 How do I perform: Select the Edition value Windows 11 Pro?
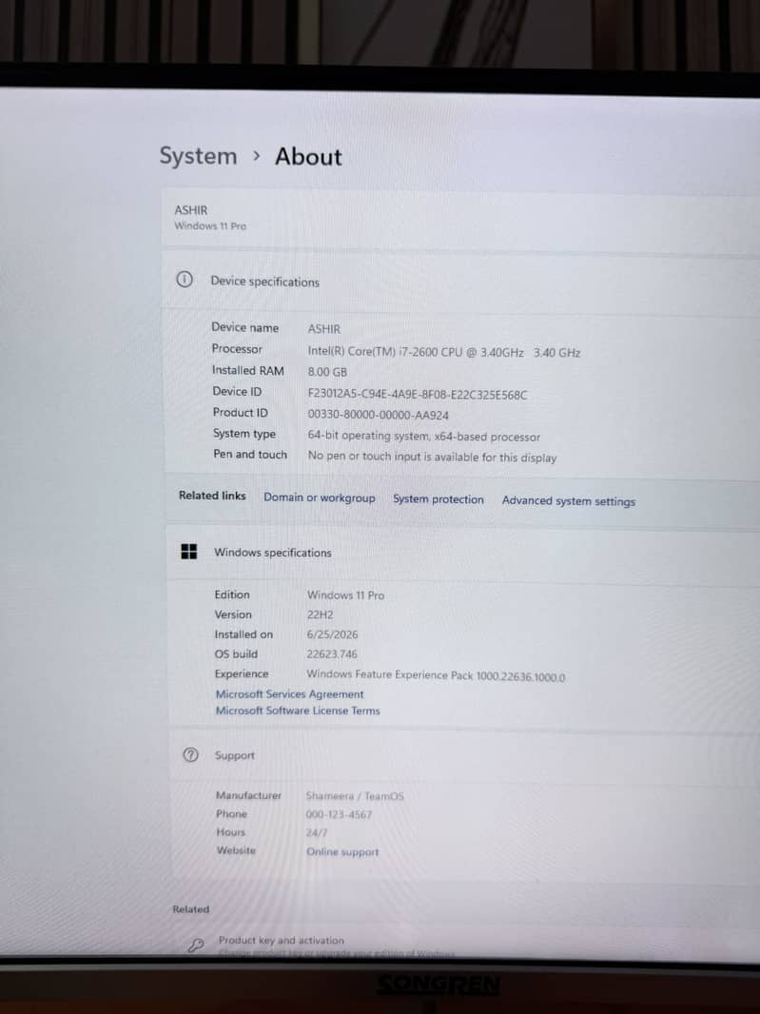tap(345, 595)
